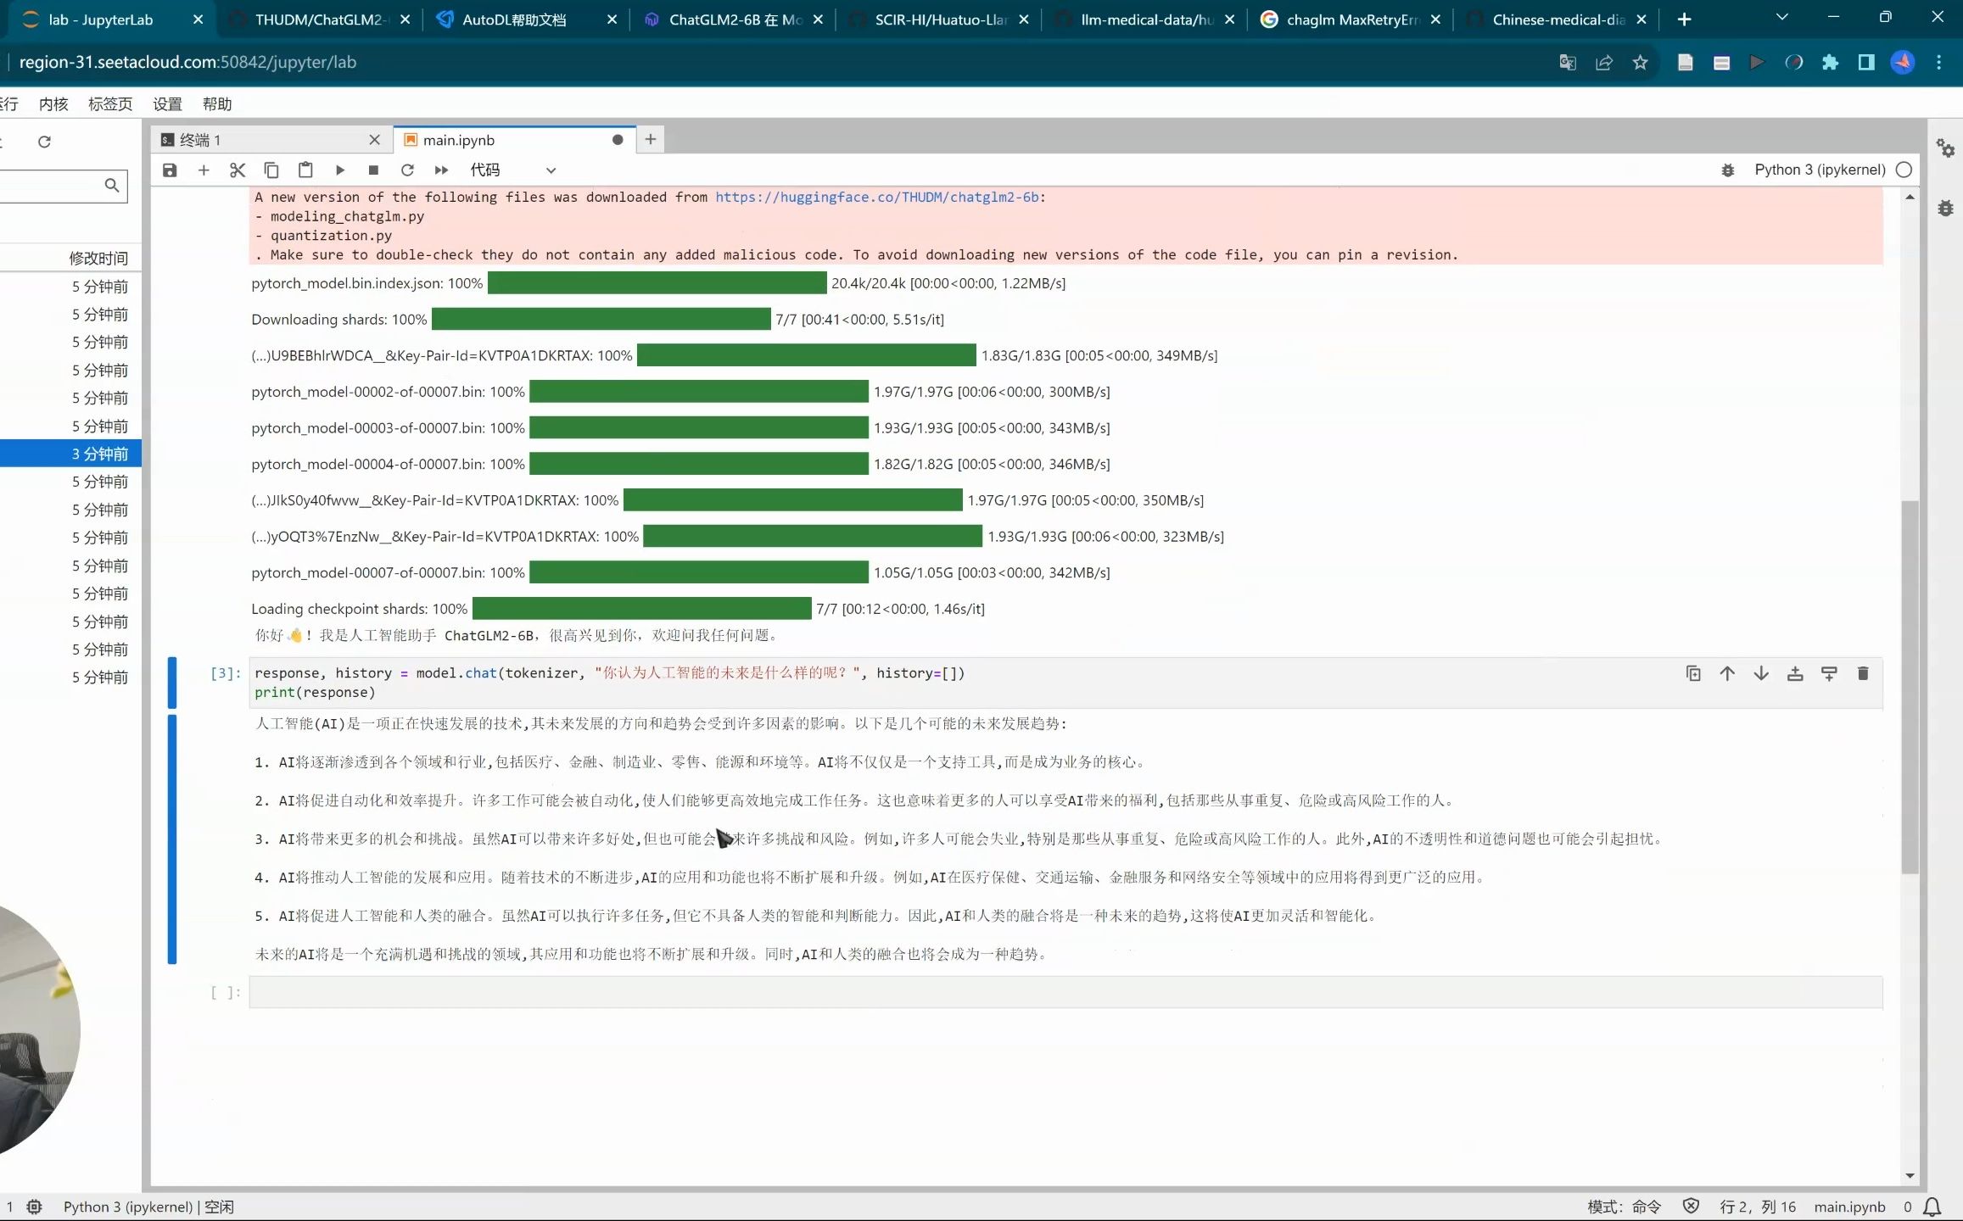Open the browser tab search chevron
The image size is (1963, 1221).
point(1781,18)
